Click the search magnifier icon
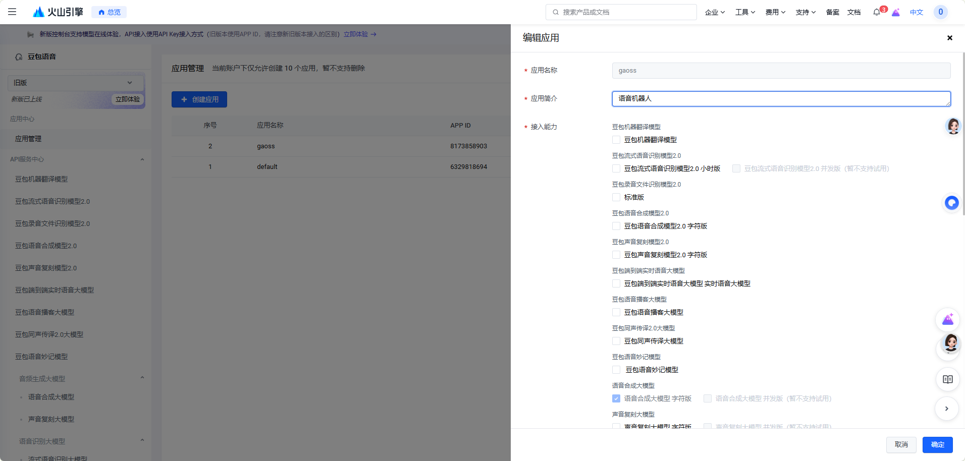 tap(556, 12)
